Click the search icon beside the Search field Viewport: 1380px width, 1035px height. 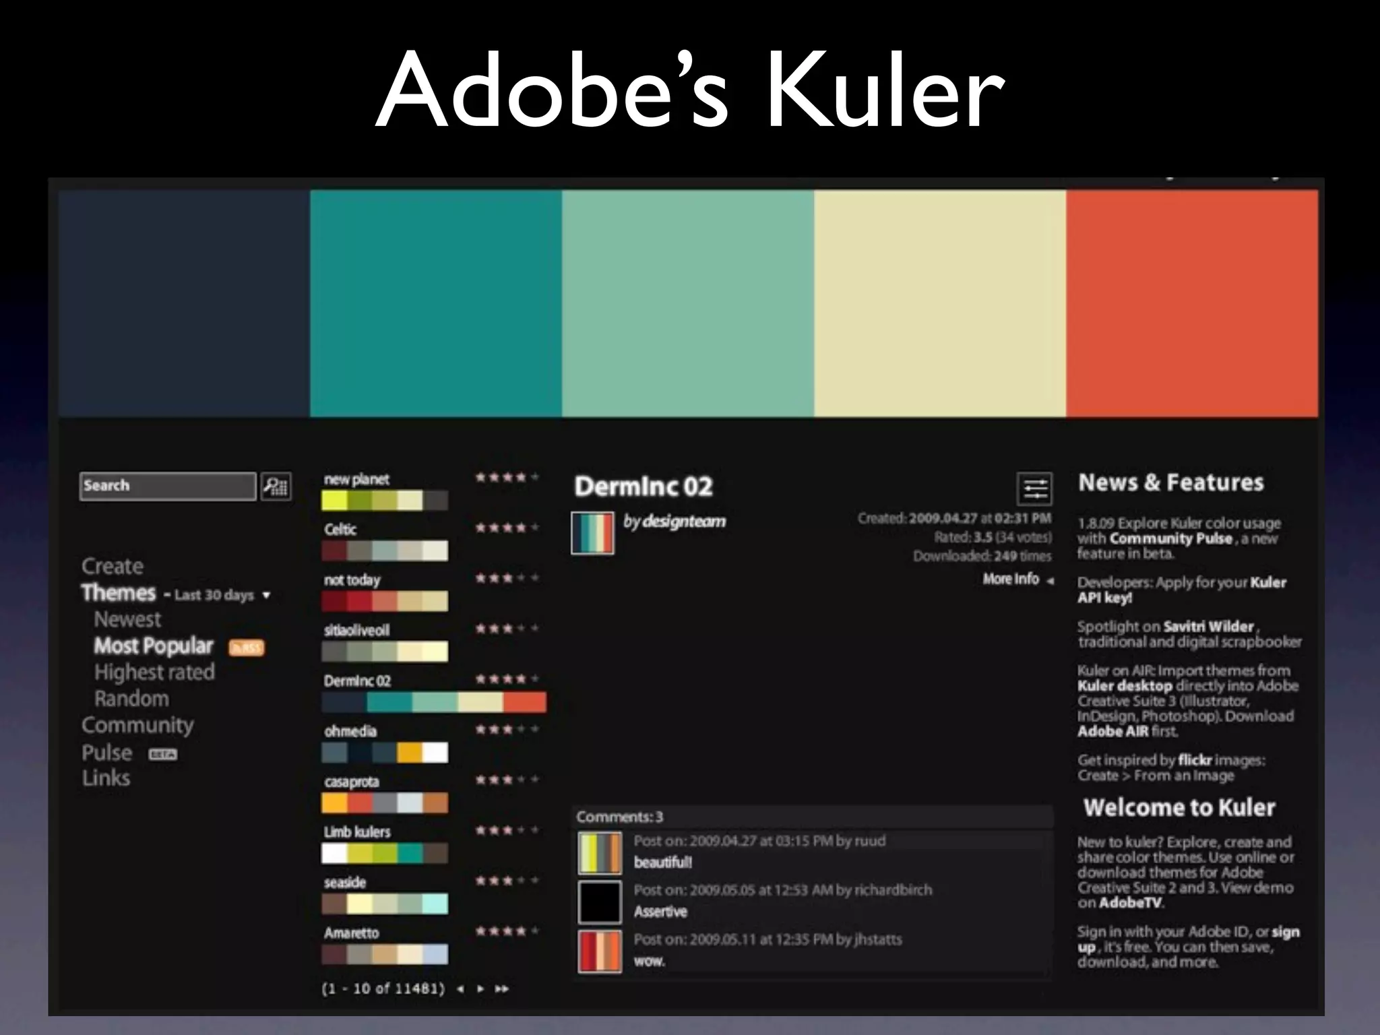click(276, 486)
